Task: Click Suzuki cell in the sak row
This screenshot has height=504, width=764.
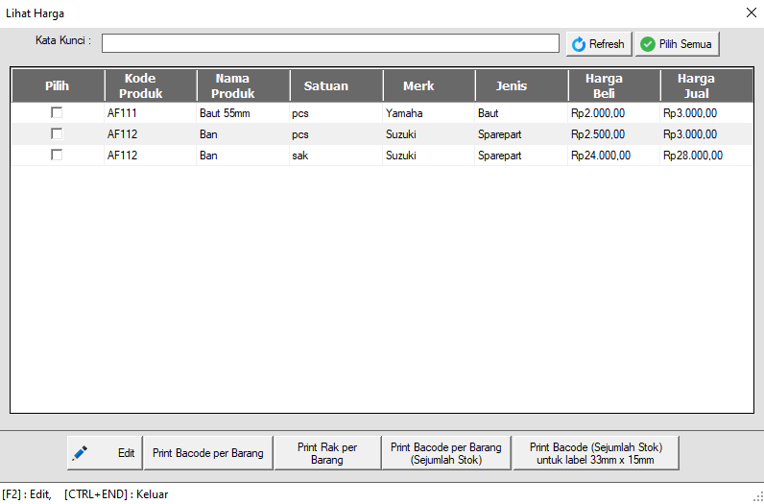Action: pyautogui.click(x=429, y=155)
